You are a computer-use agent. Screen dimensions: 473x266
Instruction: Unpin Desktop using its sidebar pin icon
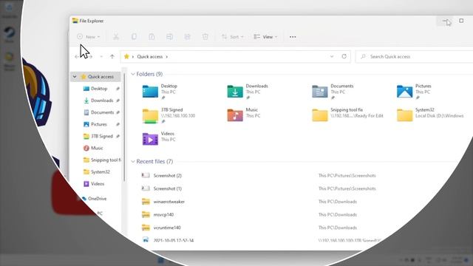pyautogui.click(x=118, y=89)
